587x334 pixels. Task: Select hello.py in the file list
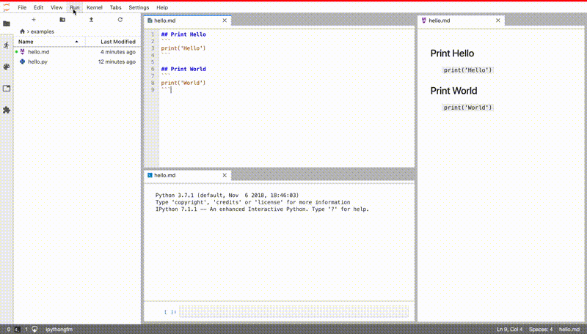(77, 62)
